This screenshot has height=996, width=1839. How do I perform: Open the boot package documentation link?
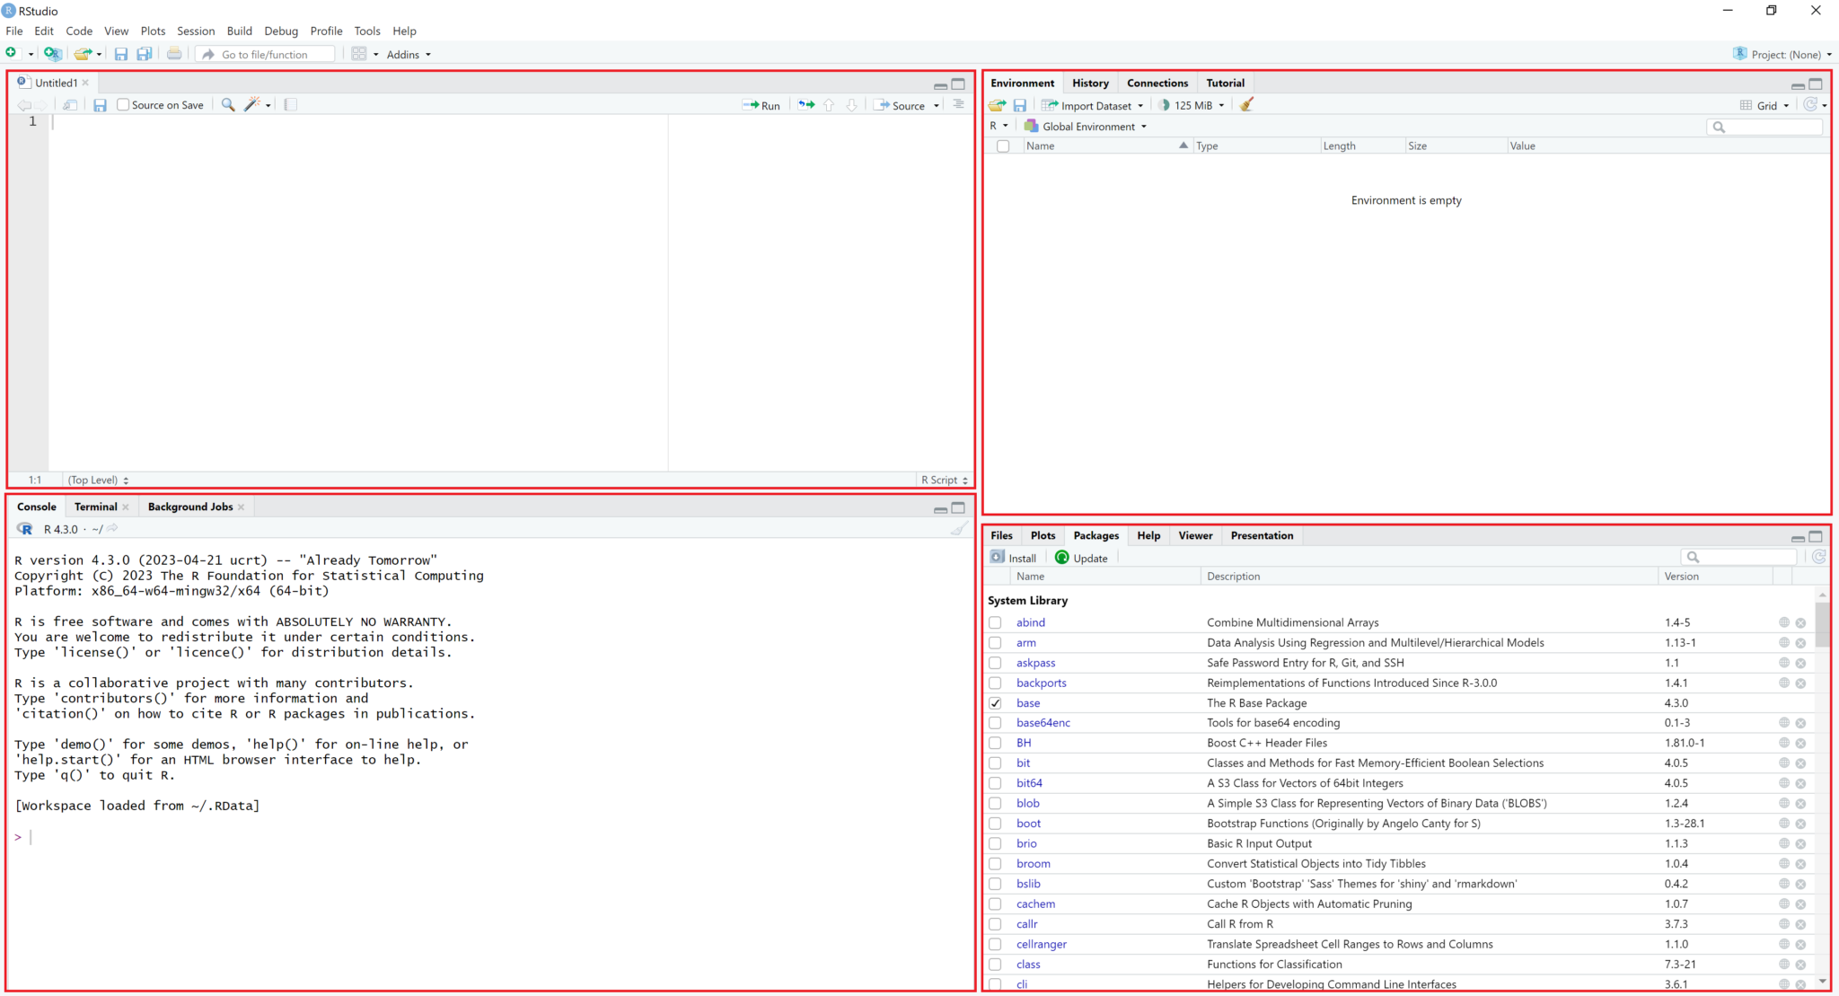click(1782, 823)
